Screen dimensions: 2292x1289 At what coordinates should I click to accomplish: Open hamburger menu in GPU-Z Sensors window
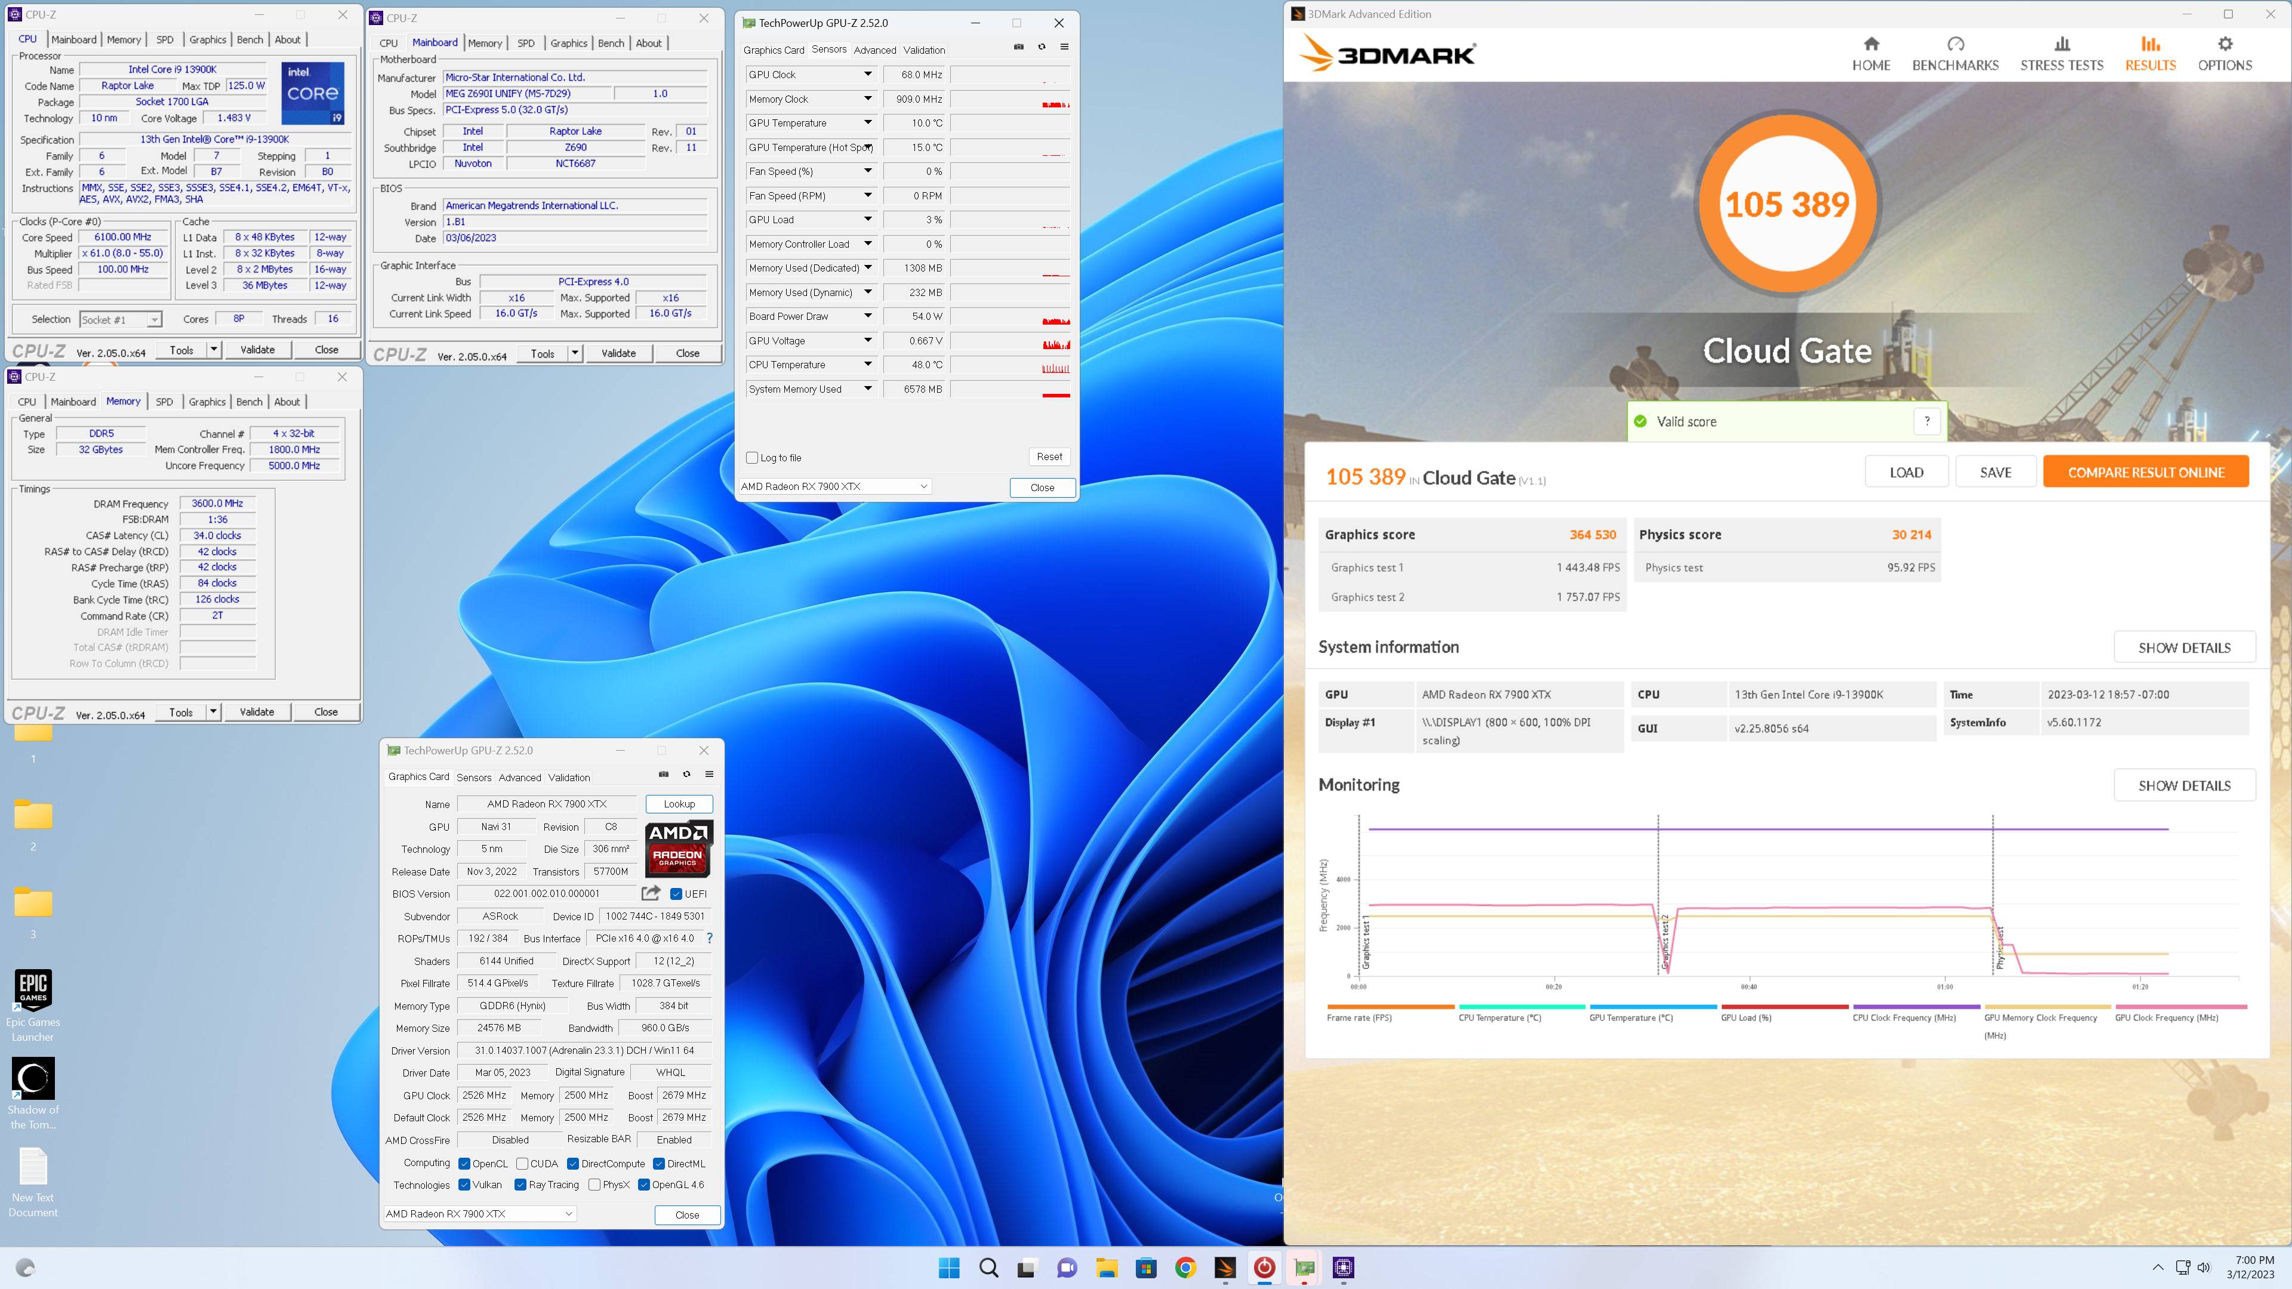[x=1064, y=47]
